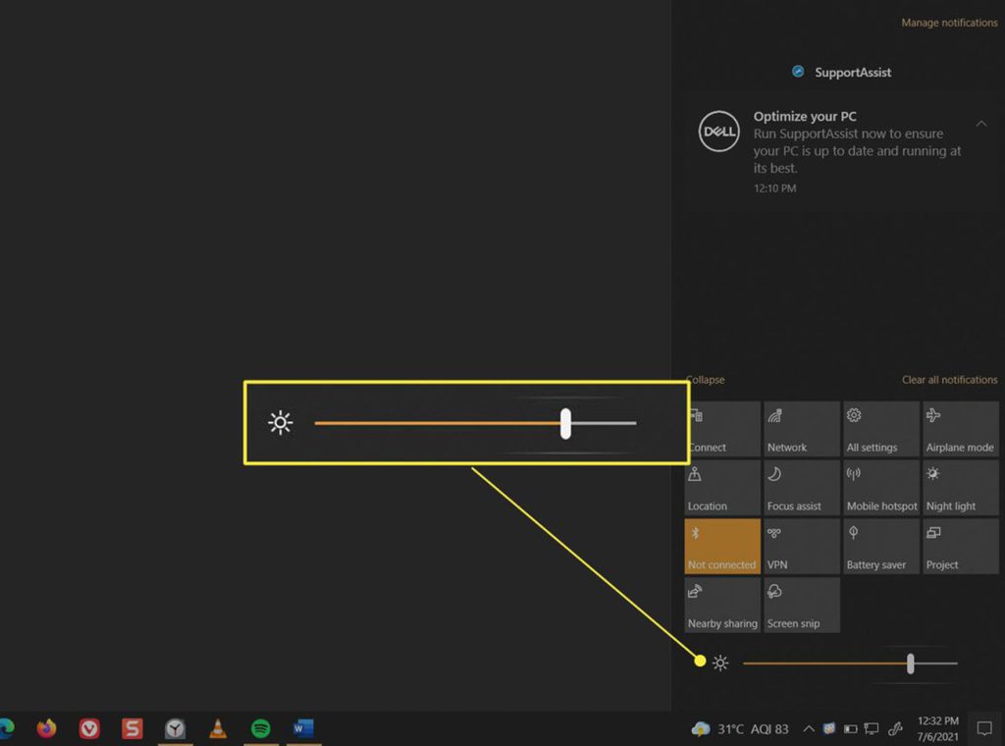The image size is (1005, 746).
Task: Click the Action Center notification icon
Action: [984, 728]
